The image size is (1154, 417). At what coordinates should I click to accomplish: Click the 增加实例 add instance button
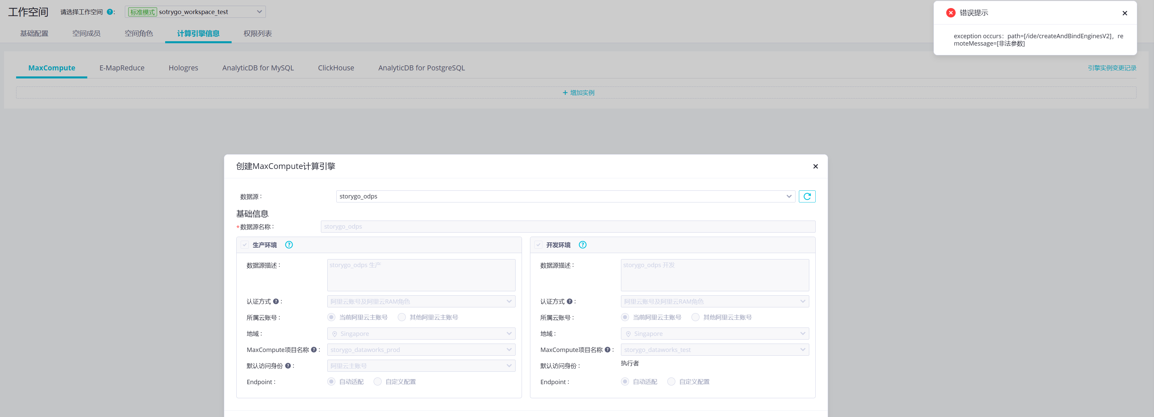pyautogui.click(x=576, y=93)
